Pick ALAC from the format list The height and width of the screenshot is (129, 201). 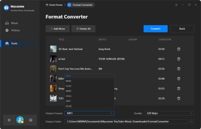point(89,106)
